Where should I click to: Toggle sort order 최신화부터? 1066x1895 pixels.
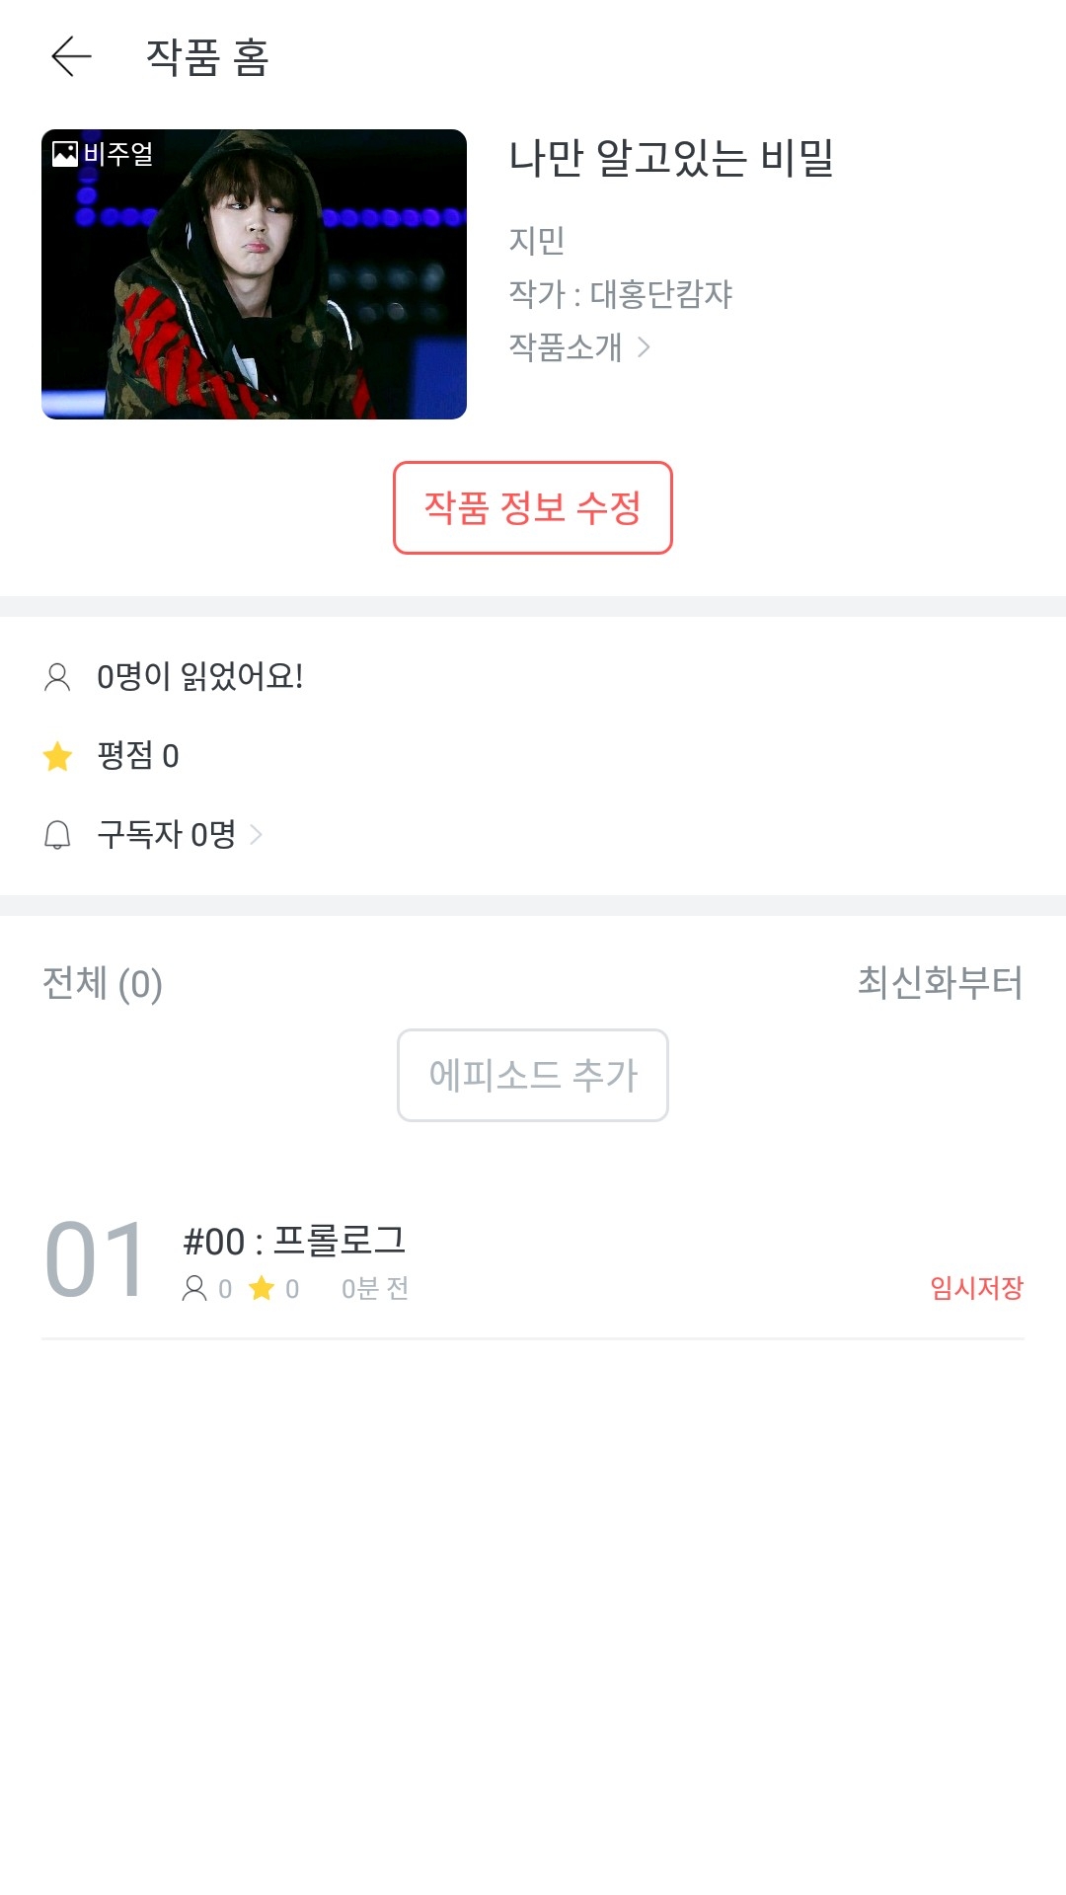[940, 983]
